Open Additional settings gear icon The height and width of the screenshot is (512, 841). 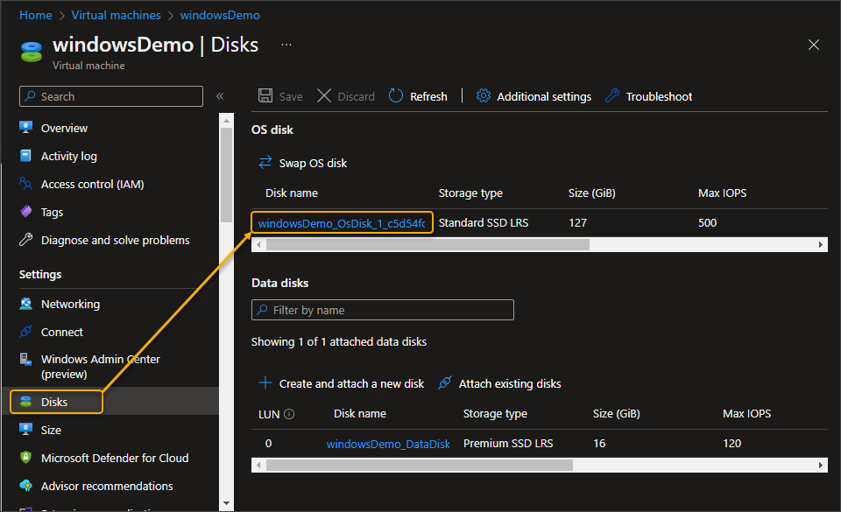pos(484,96)
